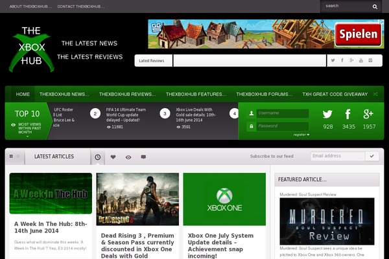Open FIFA 14 Ultimate Team top 10 item

coord(126,115)
